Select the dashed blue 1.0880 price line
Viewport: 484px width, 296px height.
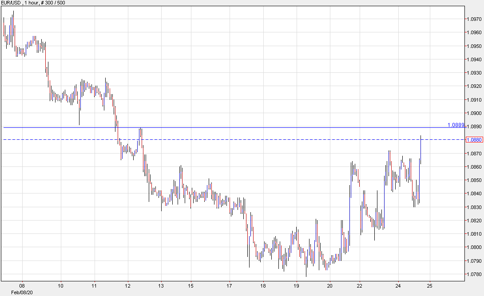(234, 140)
